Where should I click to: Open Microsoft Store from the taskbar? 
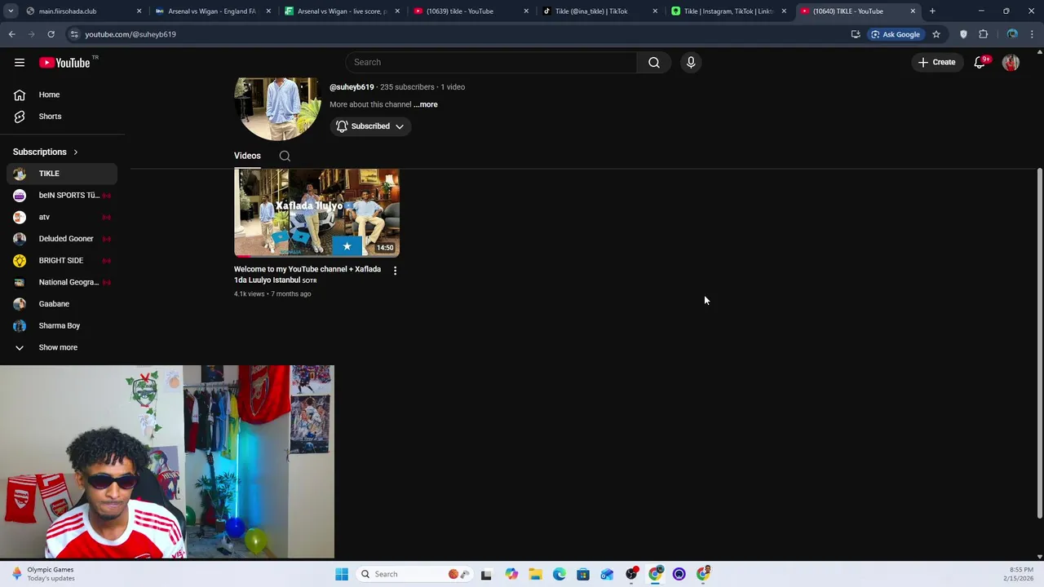point(583,574)
